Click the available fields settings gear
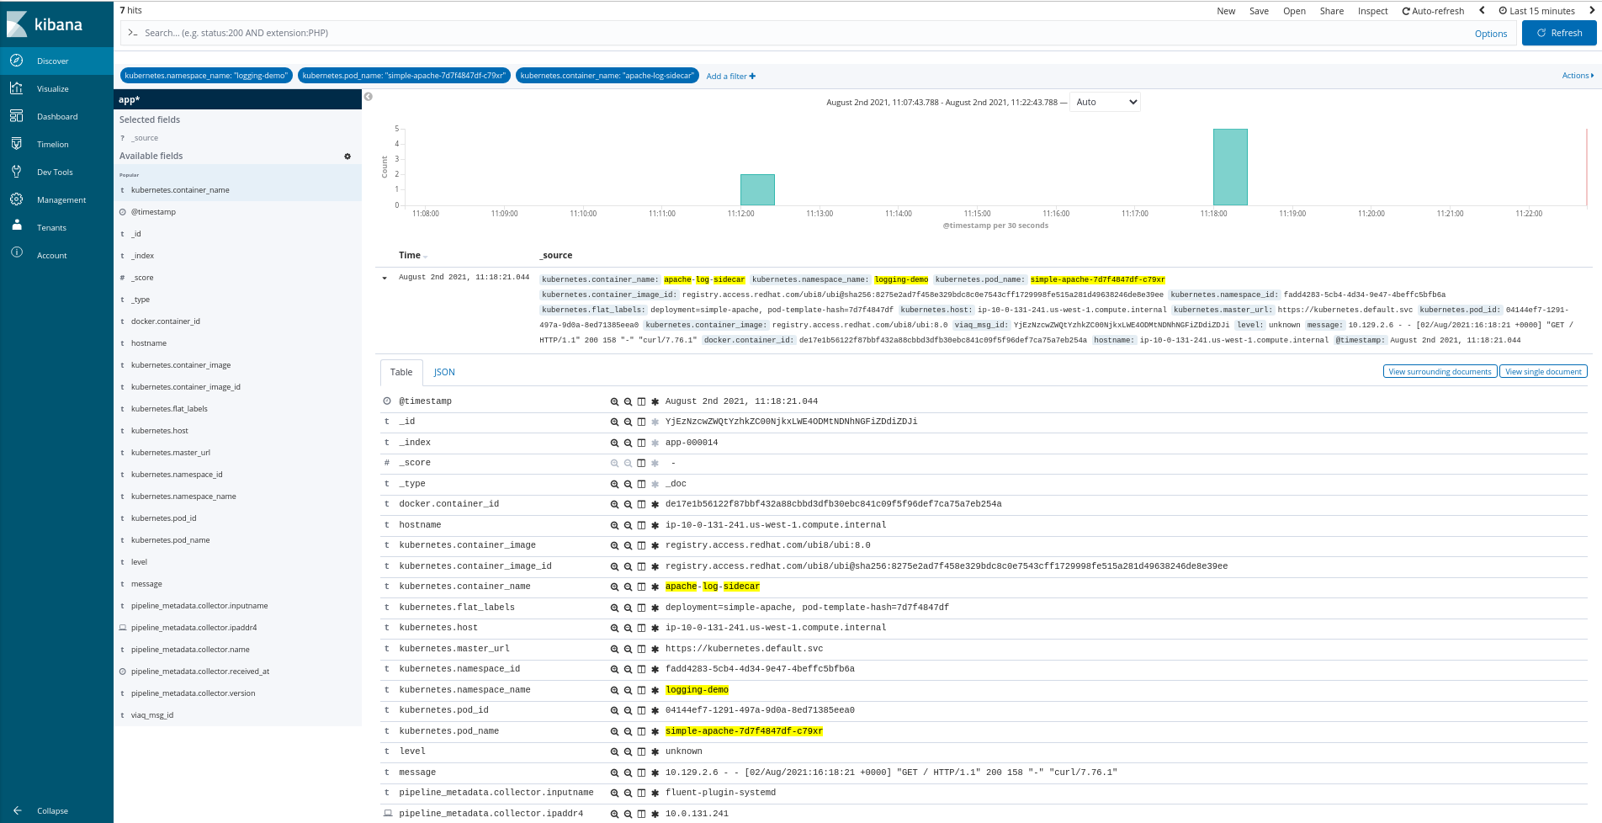Screen dimensions: 1602x823 point(347,157)
